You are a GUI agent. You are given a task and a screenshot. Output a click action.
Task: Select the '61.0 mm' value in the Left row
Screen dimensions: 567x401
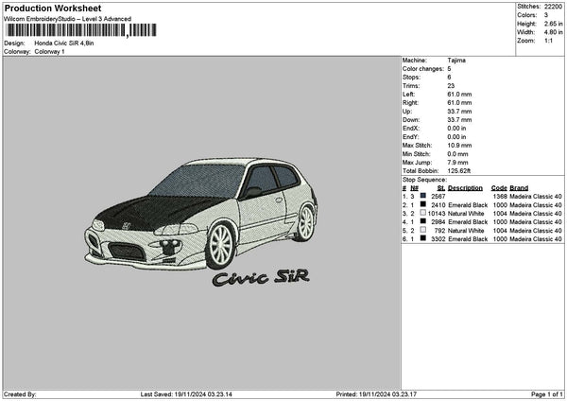[x=459, y=95]
